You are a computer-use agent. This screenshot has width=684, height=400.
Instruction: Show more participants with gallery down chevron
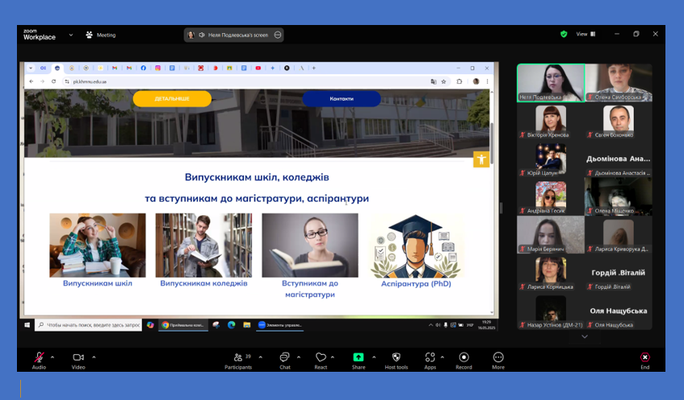click(x=585, y=336)
